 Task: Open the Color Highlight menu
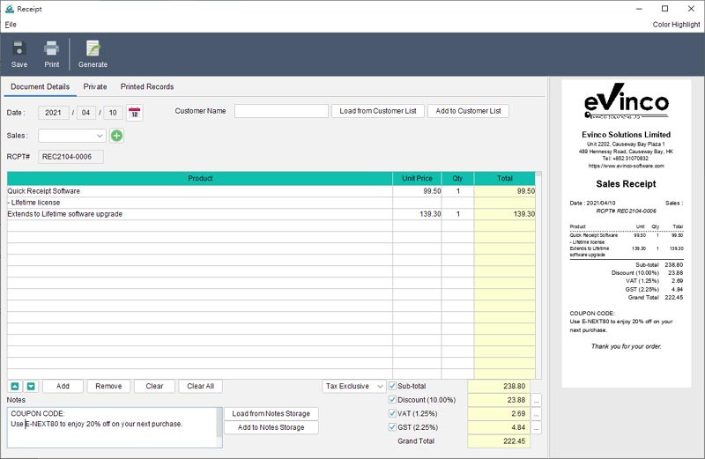(x=676, y=25)
